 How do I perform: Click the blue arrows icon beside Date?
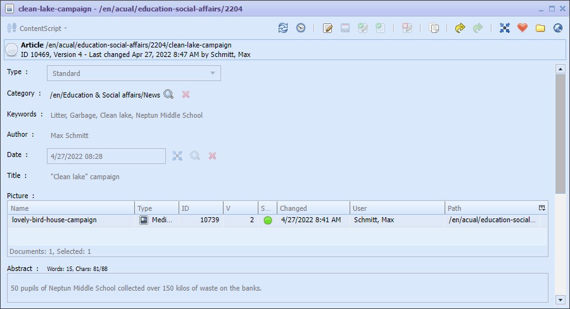tap(177, 156)
